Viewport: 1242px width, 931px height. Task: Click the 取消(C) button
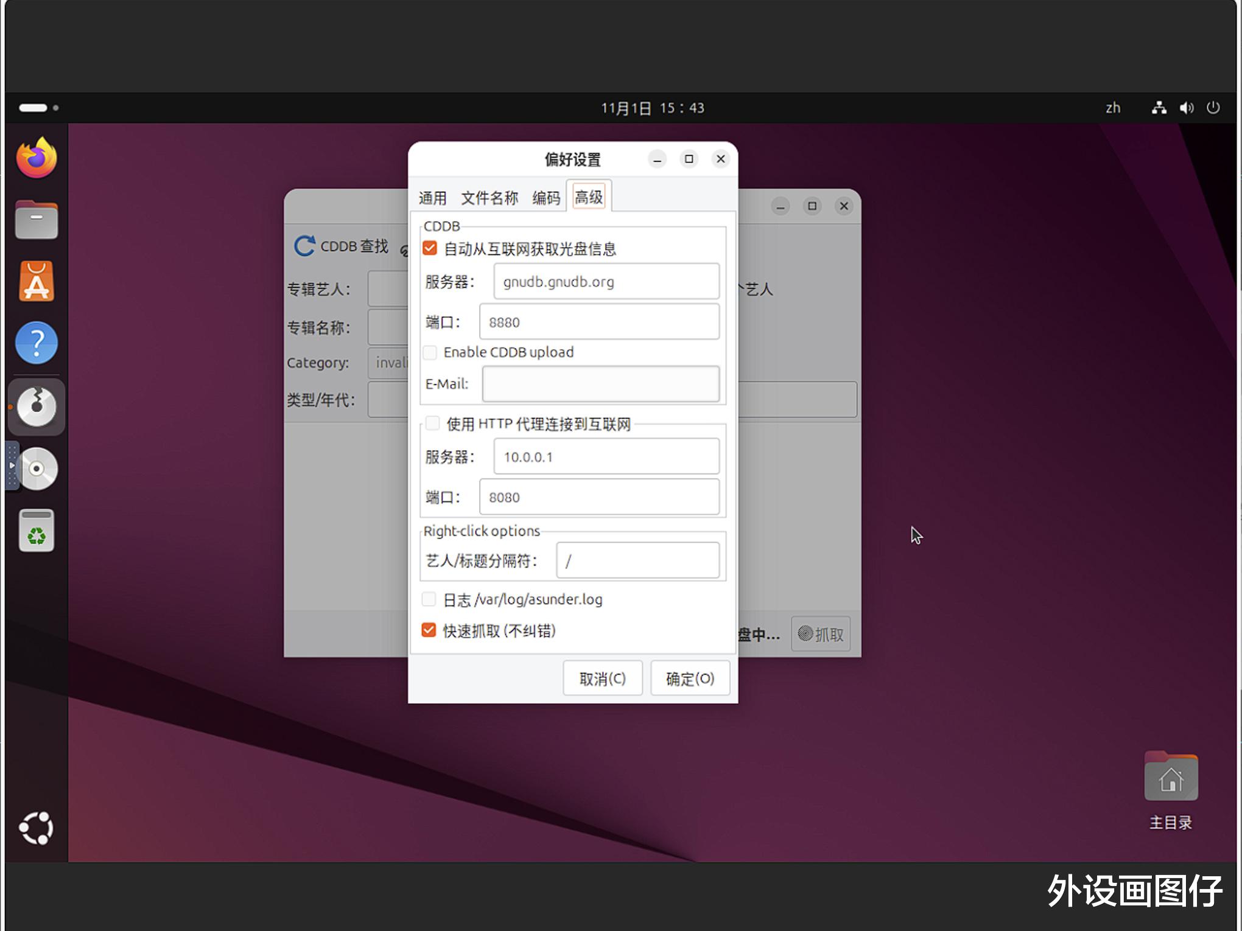click(602, 678)
